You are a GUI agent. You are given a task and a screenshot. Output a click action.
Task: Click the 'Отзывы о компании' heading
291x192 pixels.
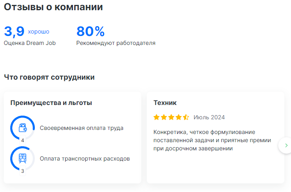(53, 7)
